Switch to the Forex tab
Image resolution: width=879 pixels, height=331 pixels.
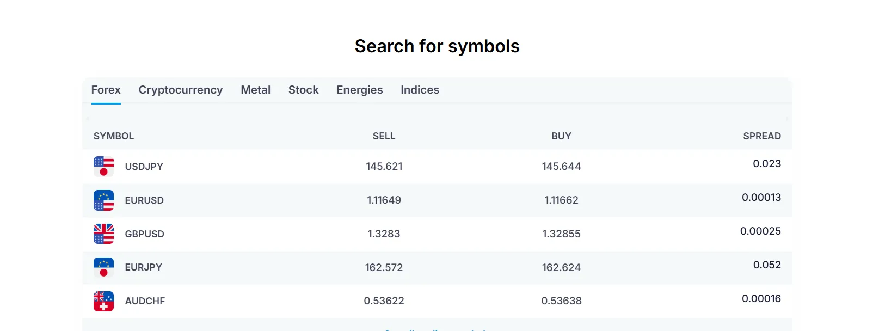pyautogui.click(x=106, y=90)
